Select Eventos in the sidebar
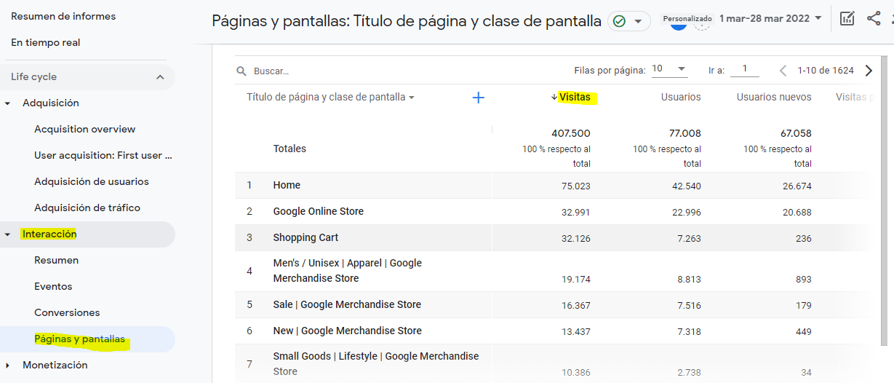The image size is (894, 383). [53, 287]
